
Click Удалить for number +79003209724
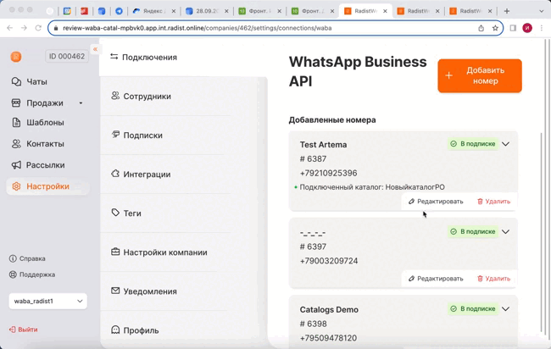coord(493,279)
